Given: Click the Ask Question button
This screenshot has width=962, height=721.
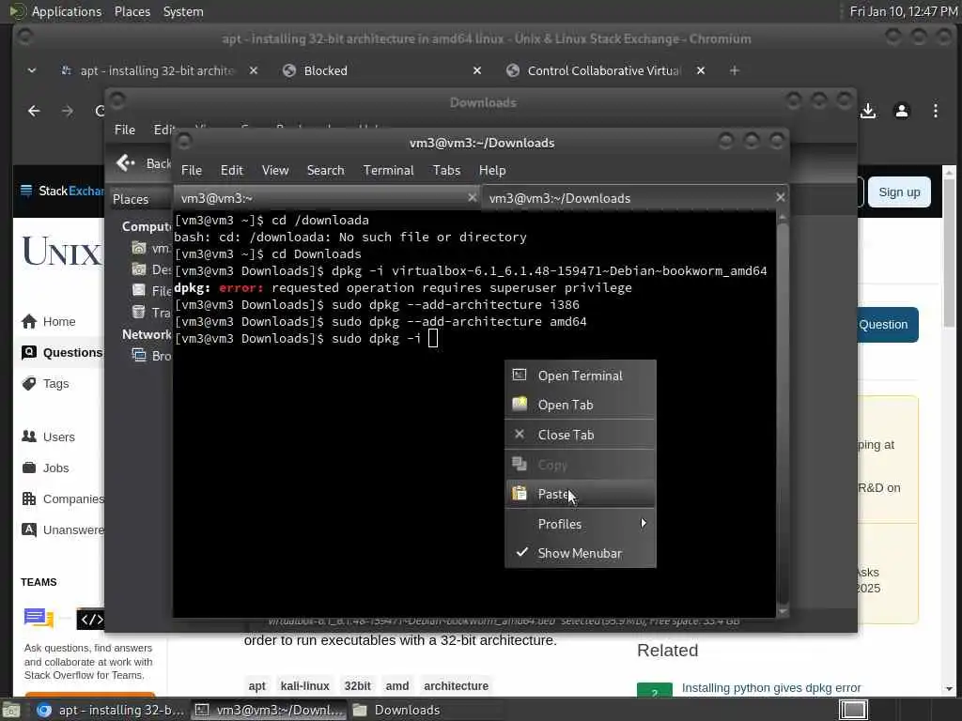Looking at the screenshot, I should tap(888, 325).
